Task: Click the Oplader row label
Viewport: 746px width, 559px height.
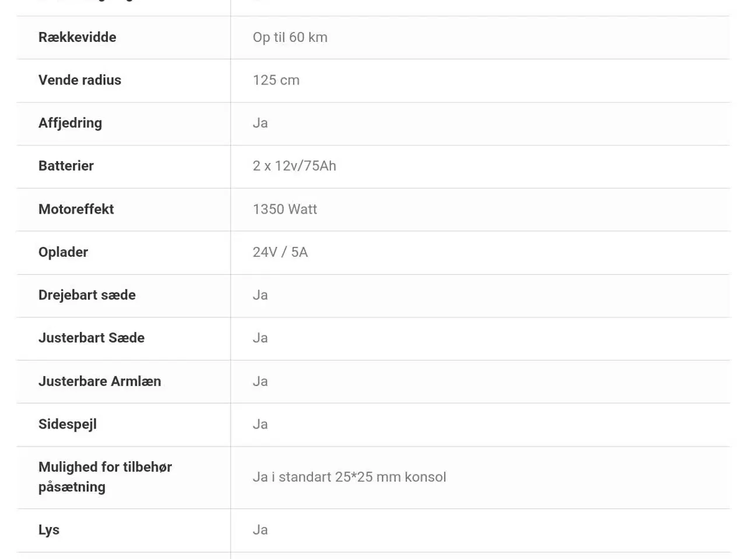Action: click(x=63, y=252)
